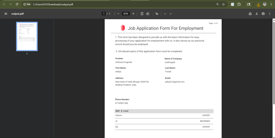Click the 'Craftmypdf' company name
The height and width of the screenshot is (138, 275).
click(170, 62)
